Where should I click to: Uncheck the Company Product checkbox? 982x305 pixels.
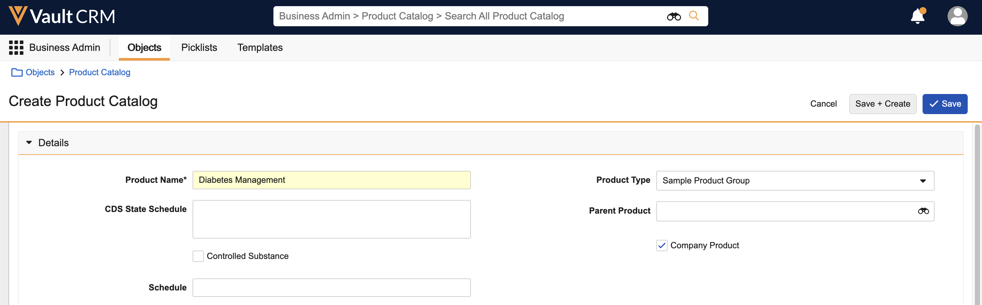pos(662,246)
